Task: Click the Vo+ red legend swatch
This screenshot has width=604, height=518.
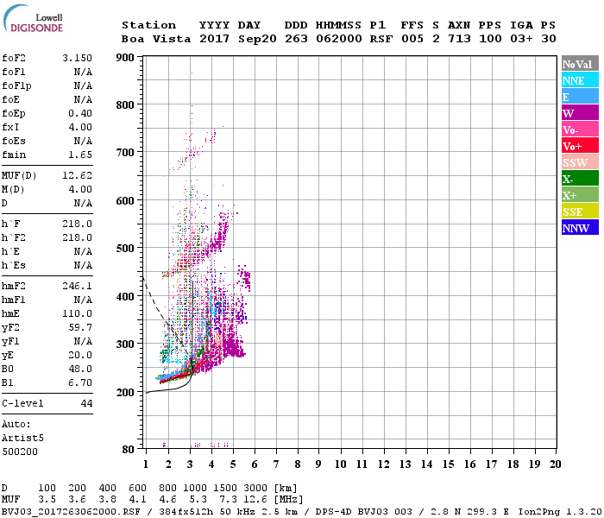Action: coord(580,146)
